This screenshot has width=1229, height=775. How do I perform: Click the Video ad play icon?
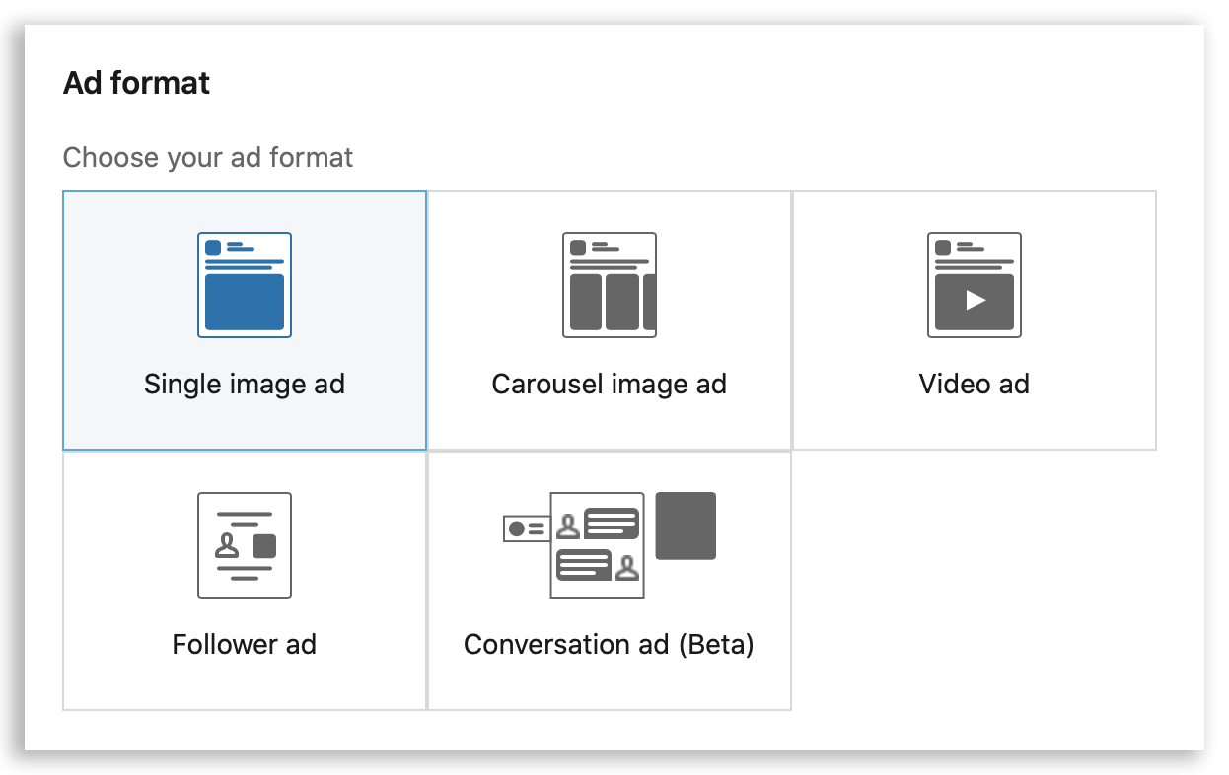point(975,285)
